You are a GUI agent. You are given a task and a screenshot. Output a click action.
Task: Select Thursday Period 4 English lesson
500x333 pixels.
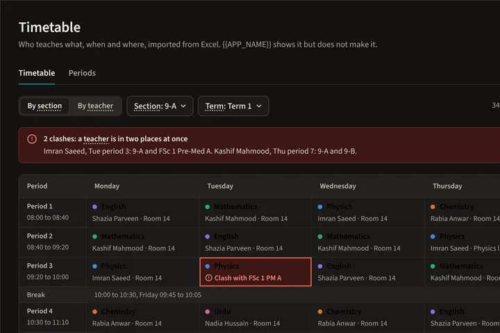[x=462, y=317]
